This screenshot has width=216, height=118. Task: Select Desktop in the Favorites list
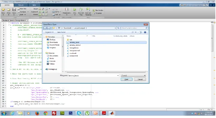coord(51,40)
